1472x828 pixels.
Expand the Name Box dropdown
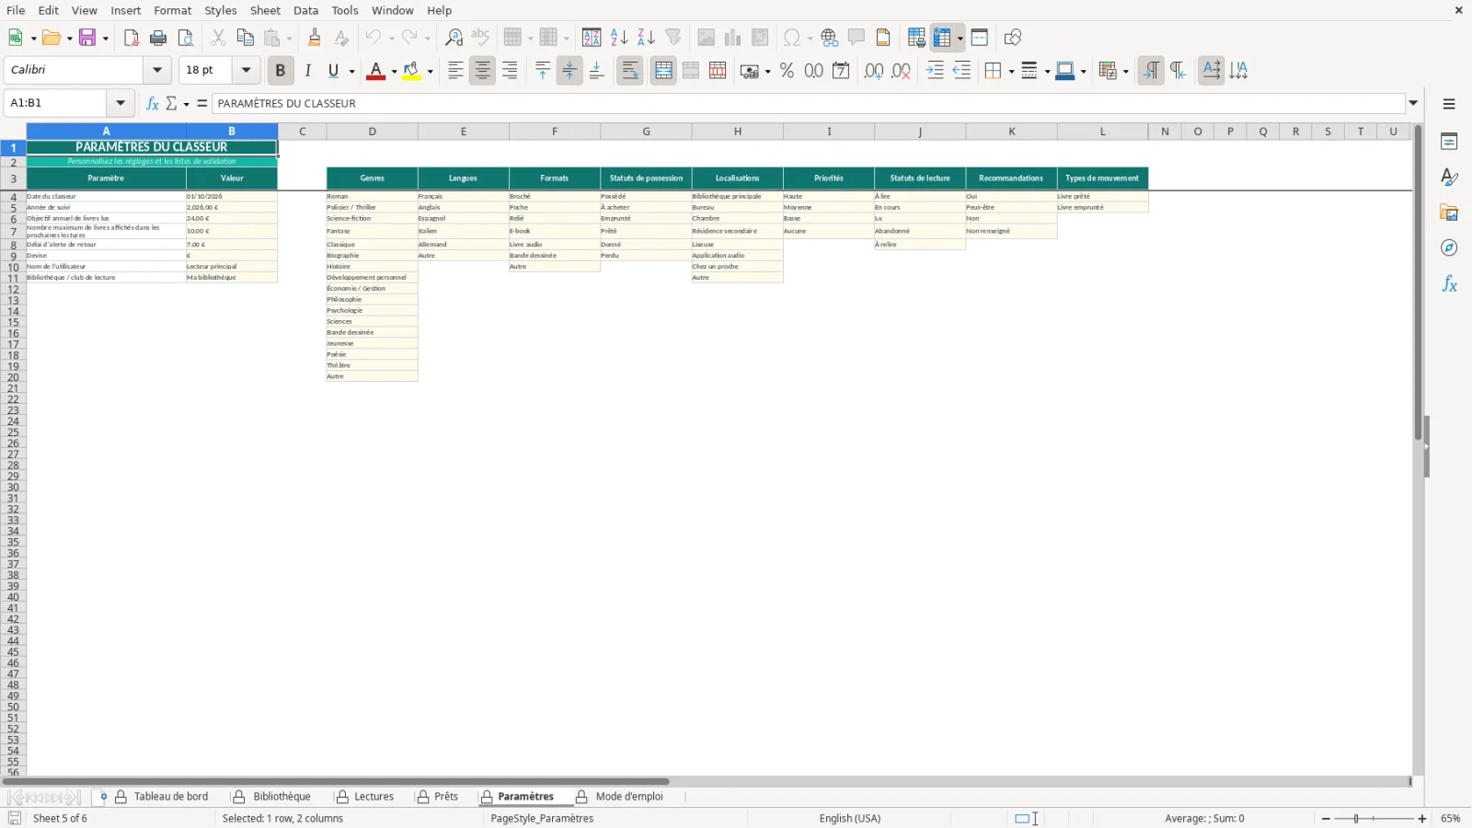click(x=121, y=103)
